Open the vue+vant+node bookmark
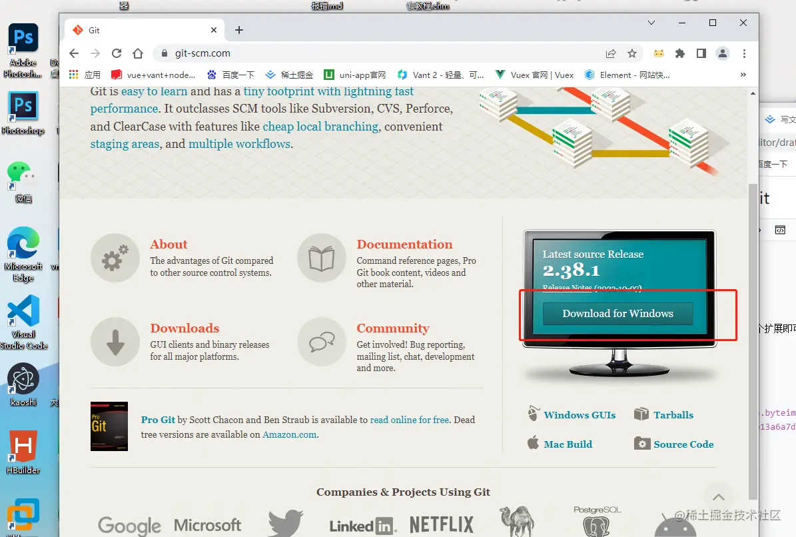The image size is (796, 537). 153,75
